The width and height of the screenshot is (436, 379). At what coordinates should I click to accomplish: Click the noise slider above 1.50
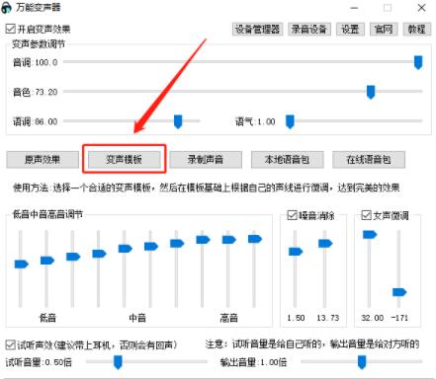pos(296,252)
